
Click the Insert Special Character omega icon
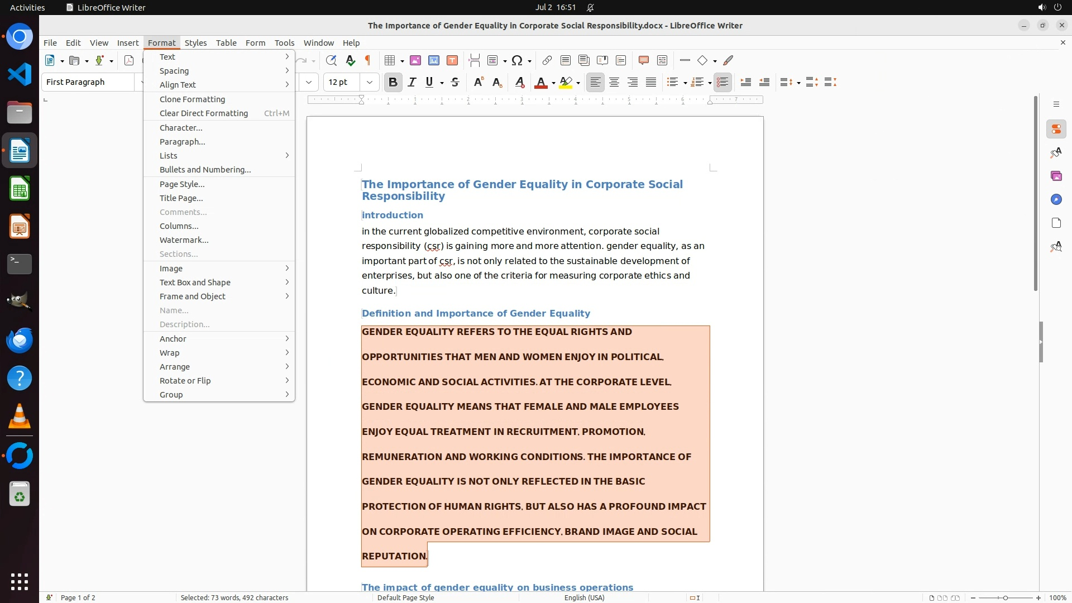coord(517,60)
